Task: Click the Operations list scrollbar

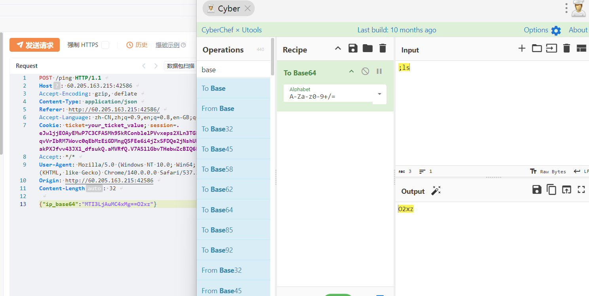Action: click(273, 56)
